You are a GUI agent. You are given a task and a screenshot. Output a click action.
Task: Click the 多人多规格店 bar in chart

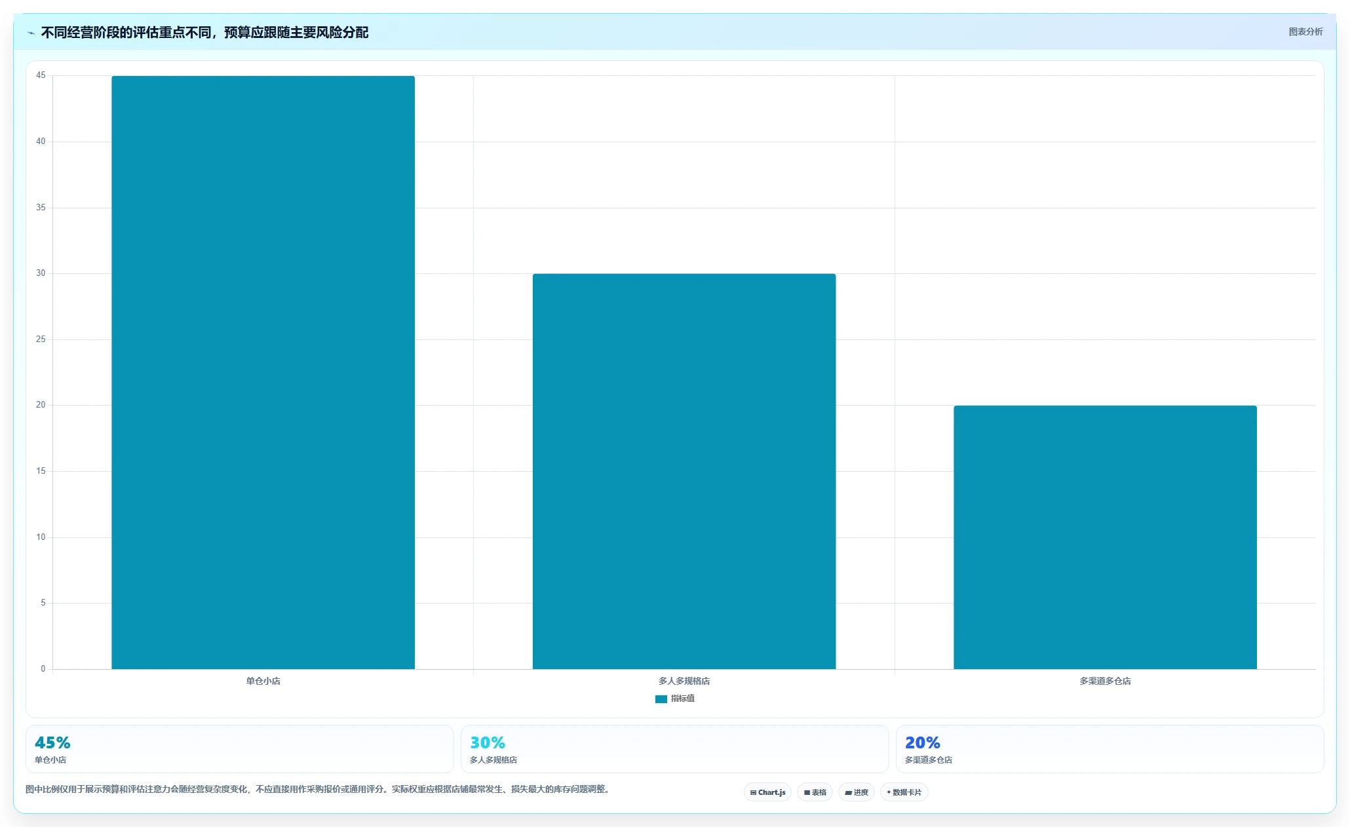684,471
